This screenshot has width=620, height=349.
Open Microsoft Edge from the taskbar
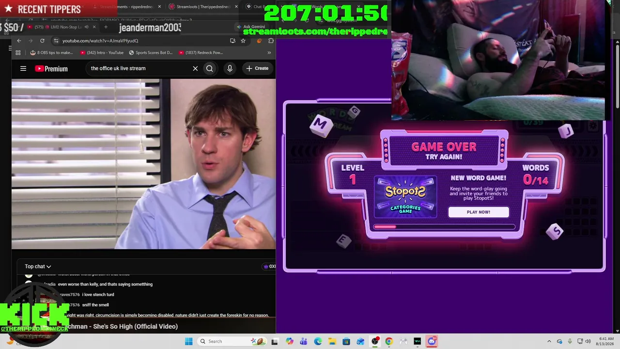pos(318,341)
